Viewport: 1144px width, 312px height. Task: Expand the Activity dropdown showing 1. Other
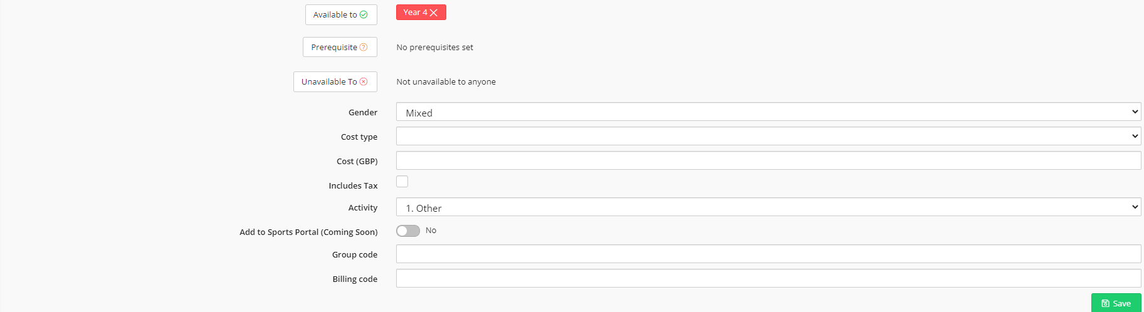pos(769,207)
